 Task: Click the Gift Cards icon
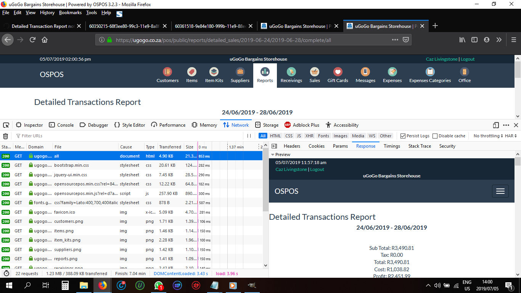coord(337,75)
